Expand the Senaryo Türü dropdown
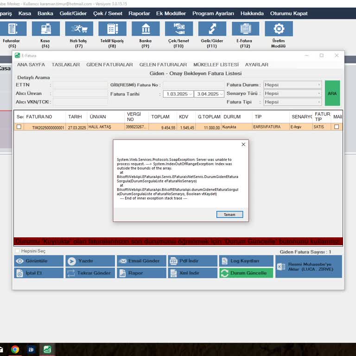Viewport: 356px width, 356px height. [319, 93]
